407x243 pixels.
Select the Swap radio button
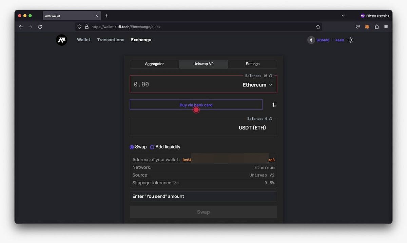132,147
